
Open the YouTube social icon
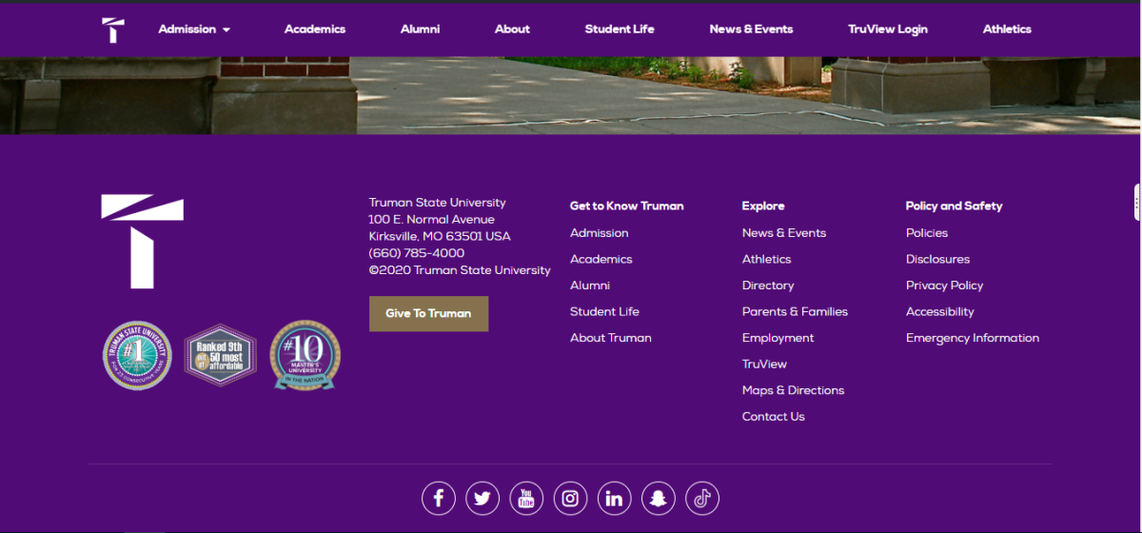click(x=526, y=498)
